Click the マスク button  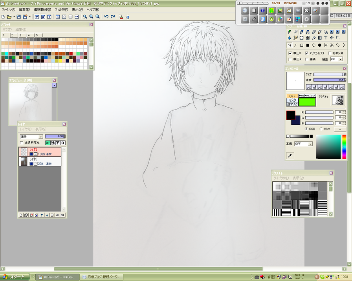(292, 100)
